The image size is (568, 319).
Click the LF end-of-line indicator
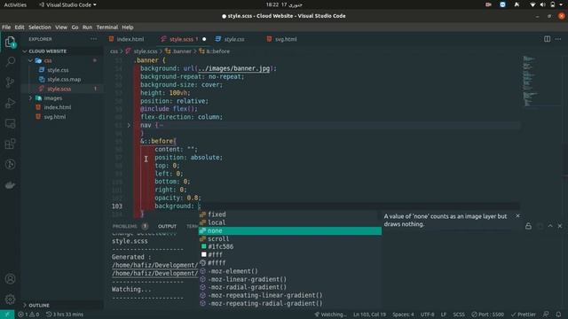444,315
